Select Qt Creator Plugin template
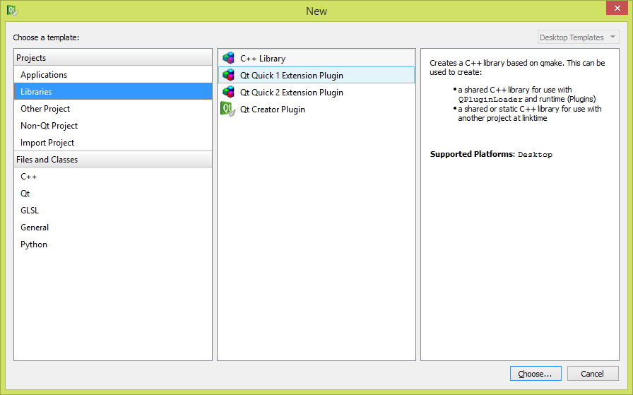 (x=316, y=109)
